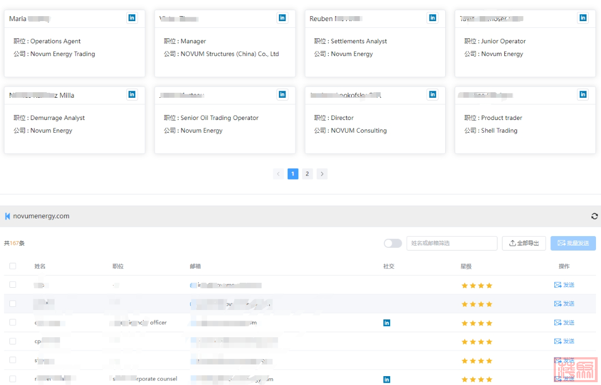Tick the checkbox of the fifth contact row
601x385 pixels.
pyautogui.click(x=13, y=360)
